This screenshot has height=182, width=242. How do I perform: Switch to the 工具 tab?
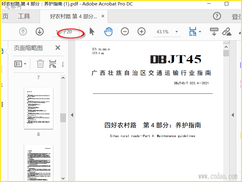(x=24, y=16)
